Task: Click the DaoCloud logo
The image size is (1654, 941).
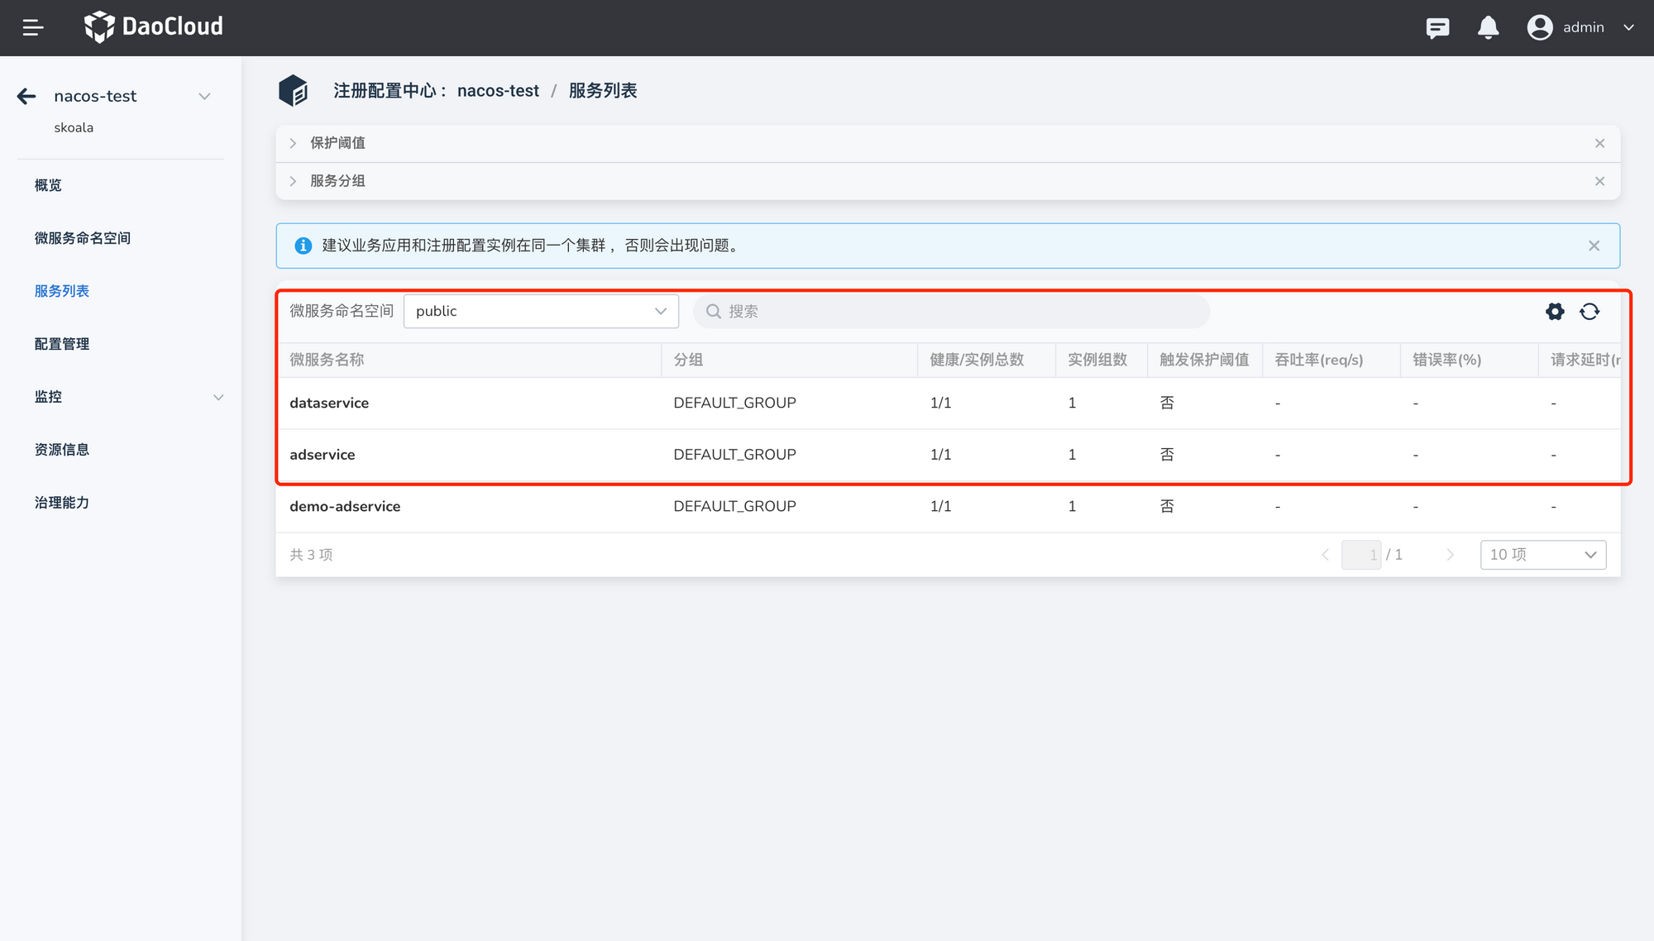Action: pyautogui.click(x=154, y=27)
